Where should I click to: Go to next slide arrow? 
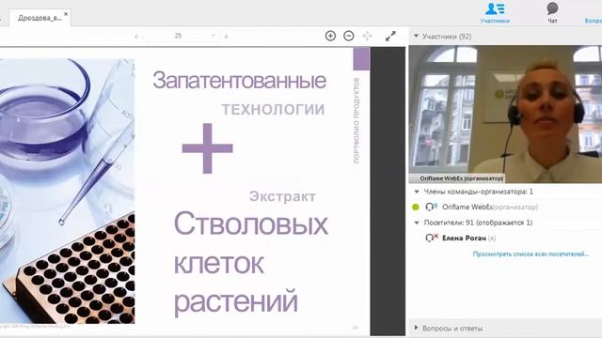227,37
